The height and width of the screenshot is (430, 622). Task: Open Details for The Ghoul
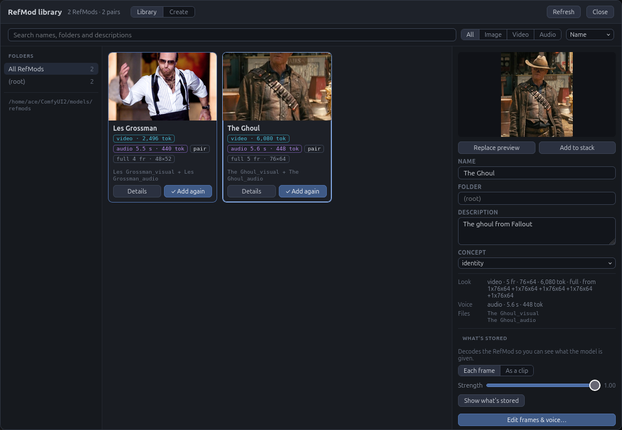pos(252,191)
